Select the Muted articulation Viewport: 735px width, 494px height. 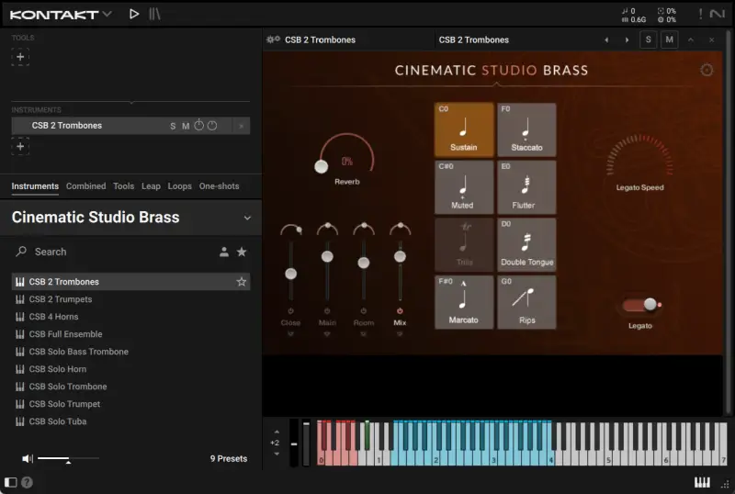[464, 187]
